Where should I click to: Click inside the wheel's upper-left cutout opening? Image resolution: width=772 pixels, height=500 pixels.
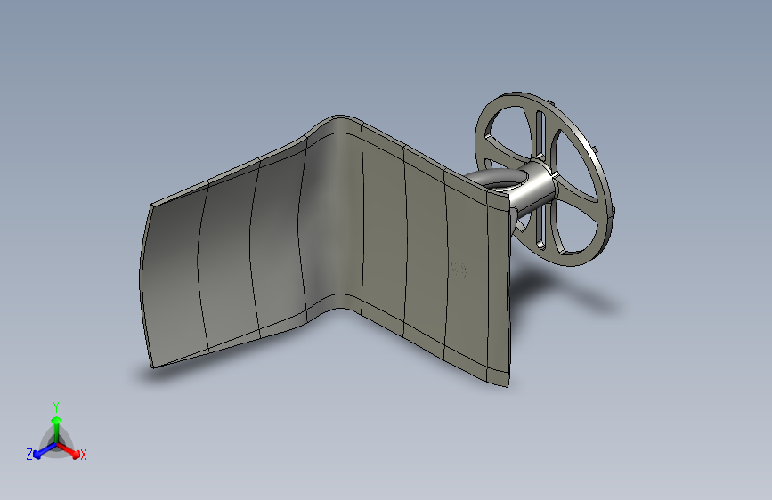point(508,129)
